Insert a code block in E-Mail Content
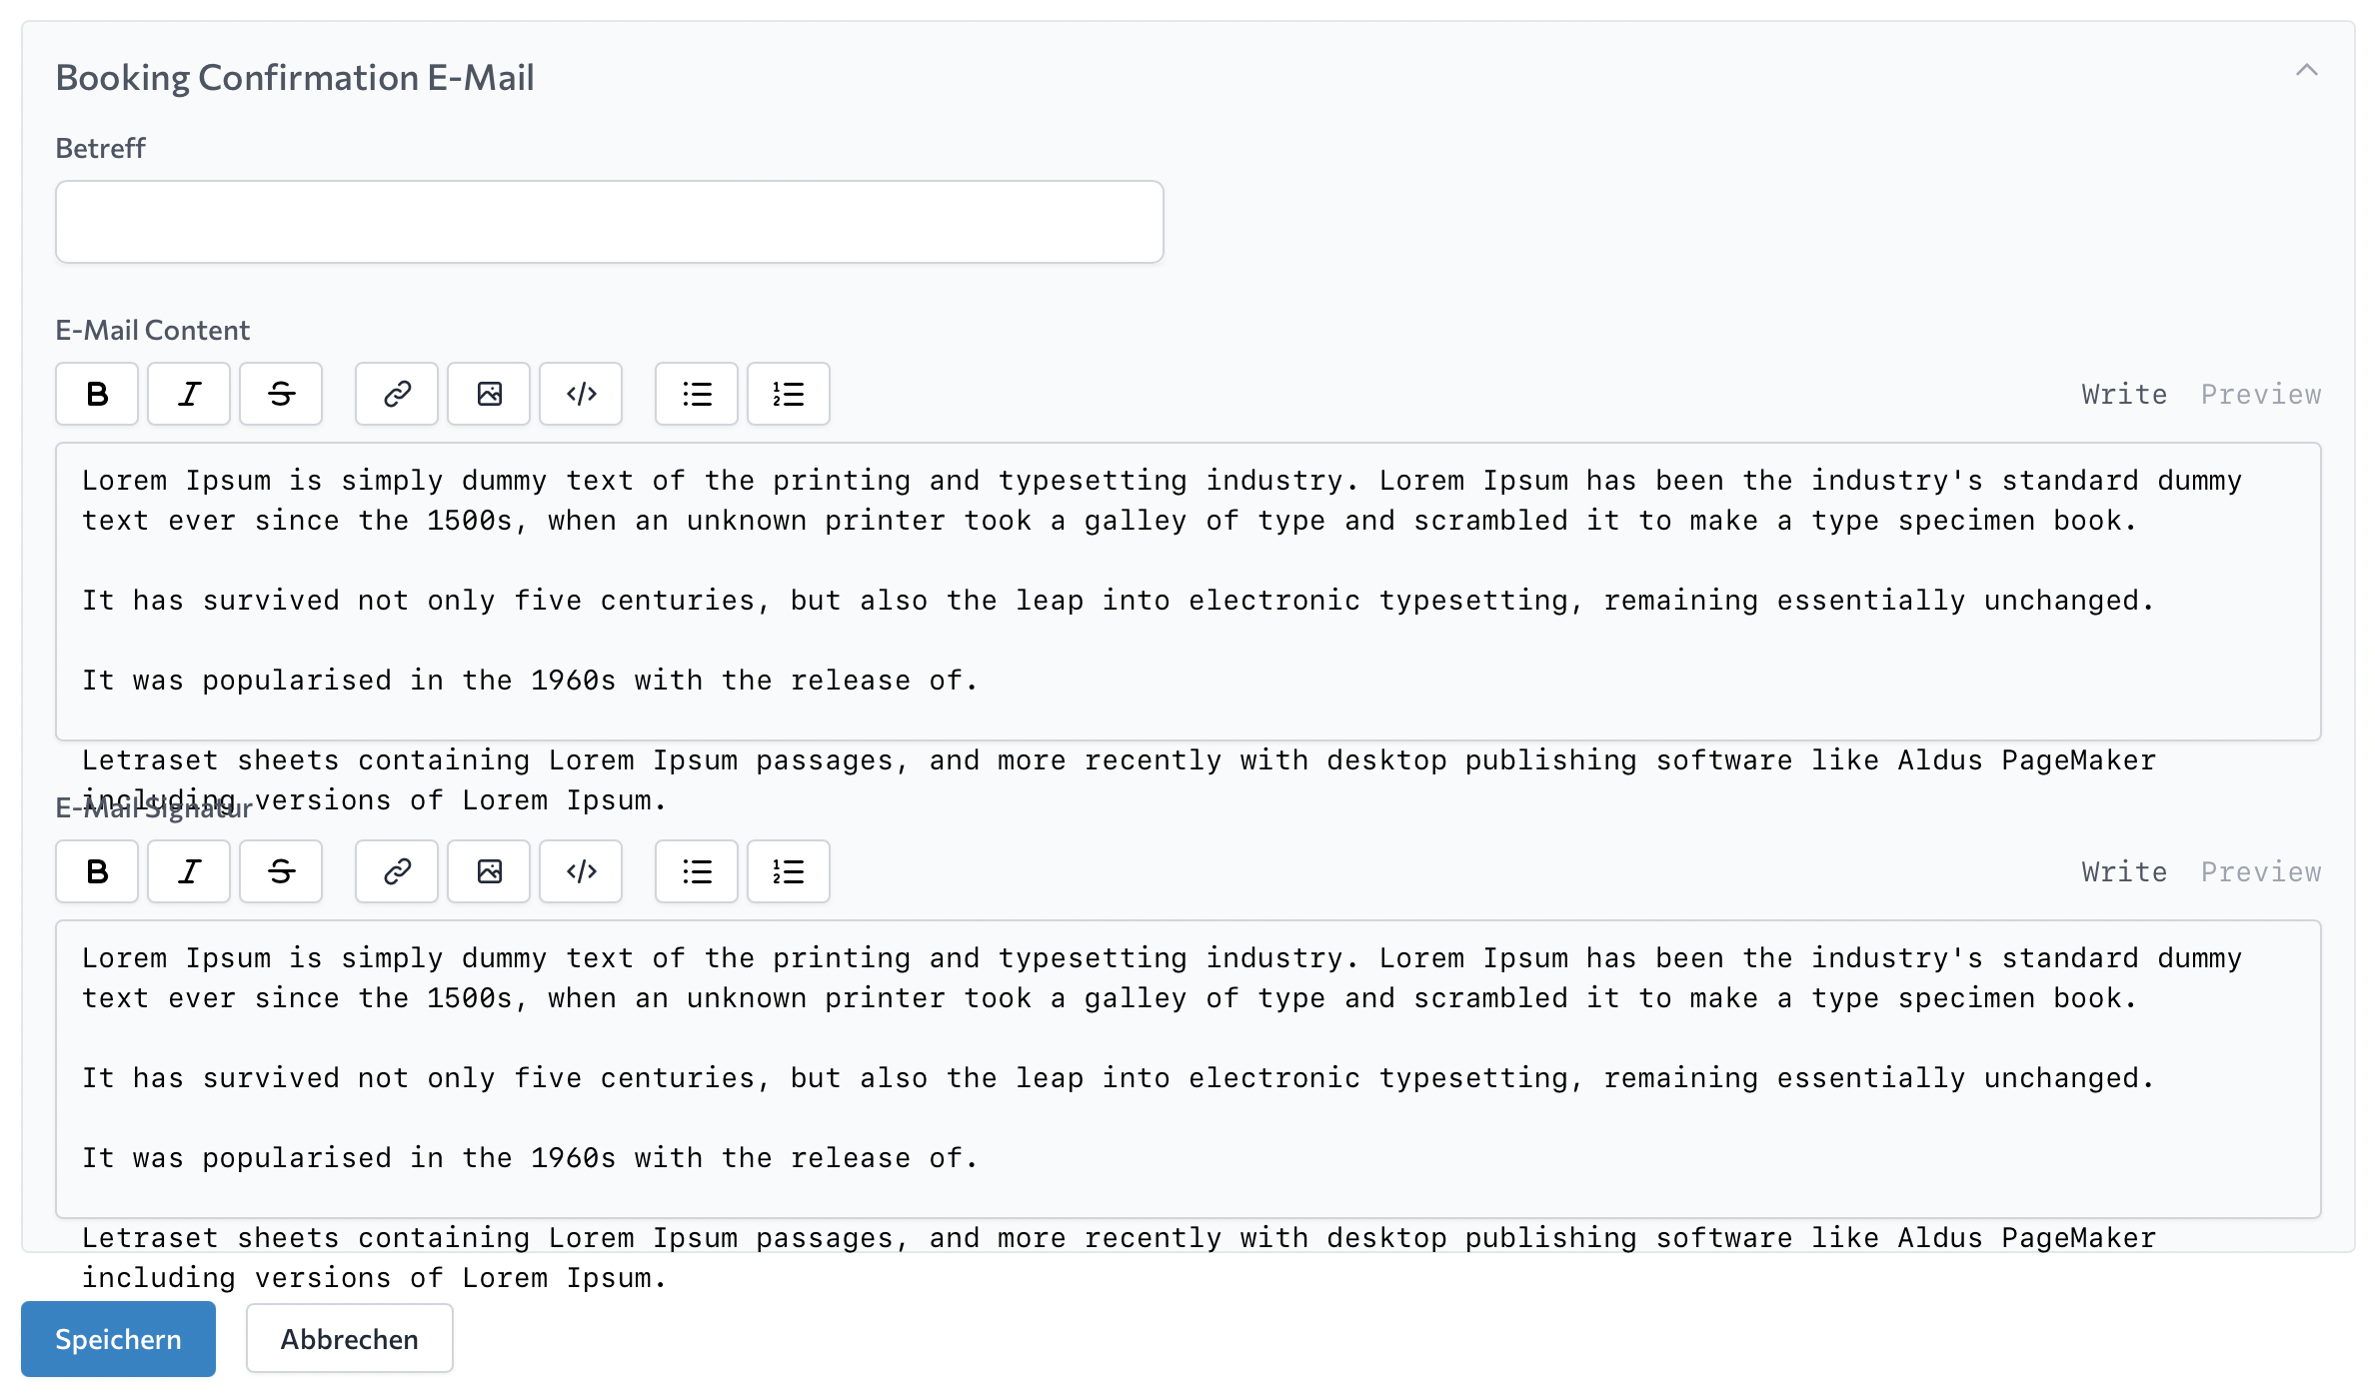The height and width of the screenshot is (1397, 2375). [x=580, y=394]
